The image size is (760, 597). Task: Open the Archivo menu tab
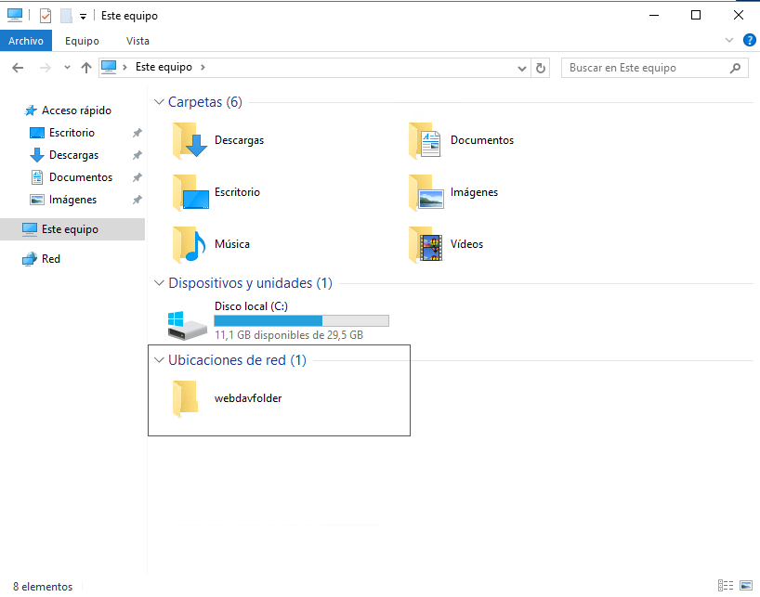tap(26, 41)
